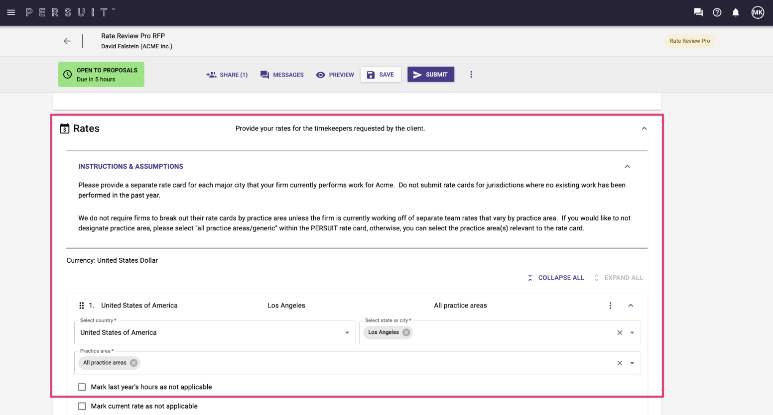Click Collapse All
The height and width of the screenshot is (415, 773).
point(556,278)
